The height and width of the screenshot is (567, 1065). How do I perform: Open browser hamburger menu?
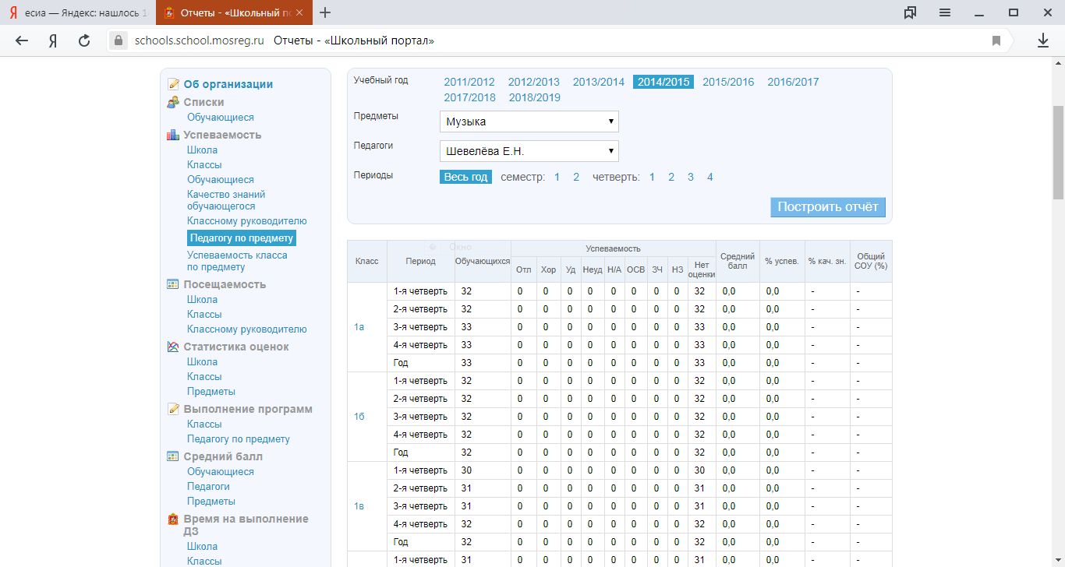[945, 12]
